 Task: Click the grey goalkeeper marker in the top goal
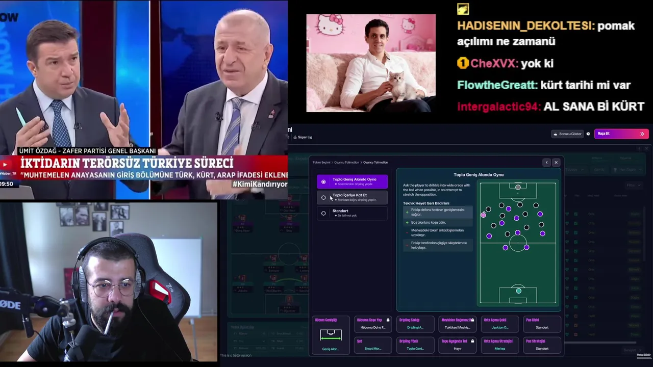click(518, 188)
